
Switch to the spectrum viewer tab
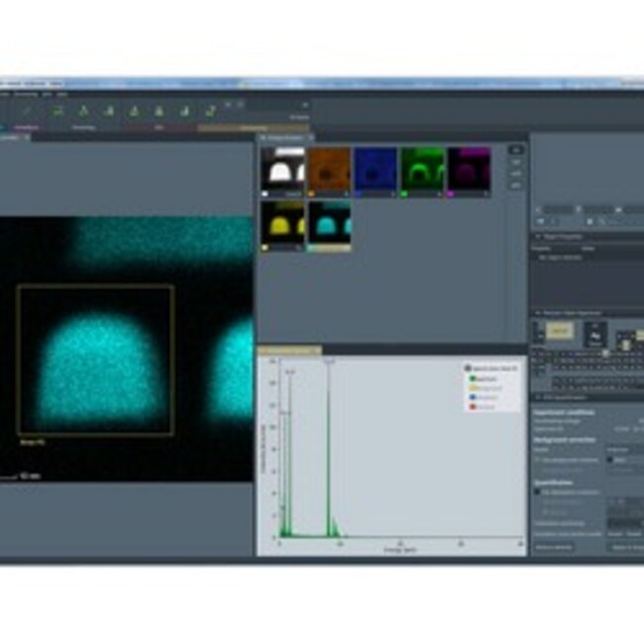(x=289, y=351)
